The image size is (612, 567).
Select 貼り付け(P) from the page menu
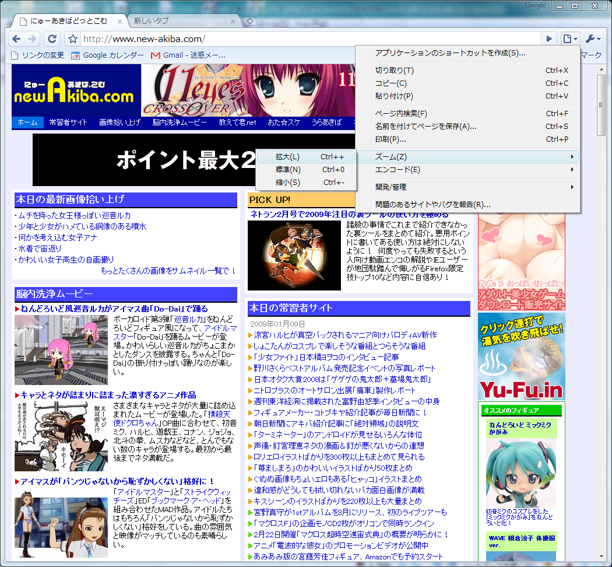click(467, 96)
